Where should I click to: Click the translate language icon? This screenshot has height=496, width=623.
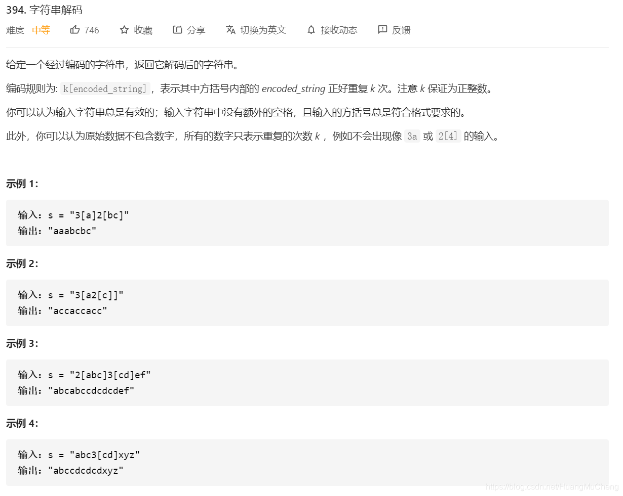click(x=230, y=30)
